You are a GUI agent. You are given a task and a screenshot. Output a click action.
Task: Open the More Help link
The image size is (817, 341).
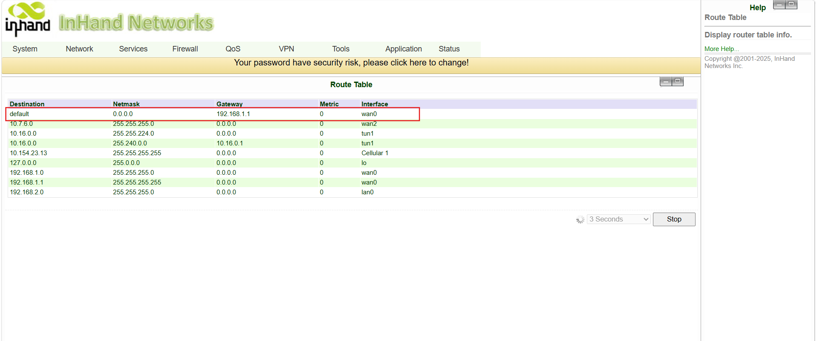pyautogui.click(x=722, y=49)
